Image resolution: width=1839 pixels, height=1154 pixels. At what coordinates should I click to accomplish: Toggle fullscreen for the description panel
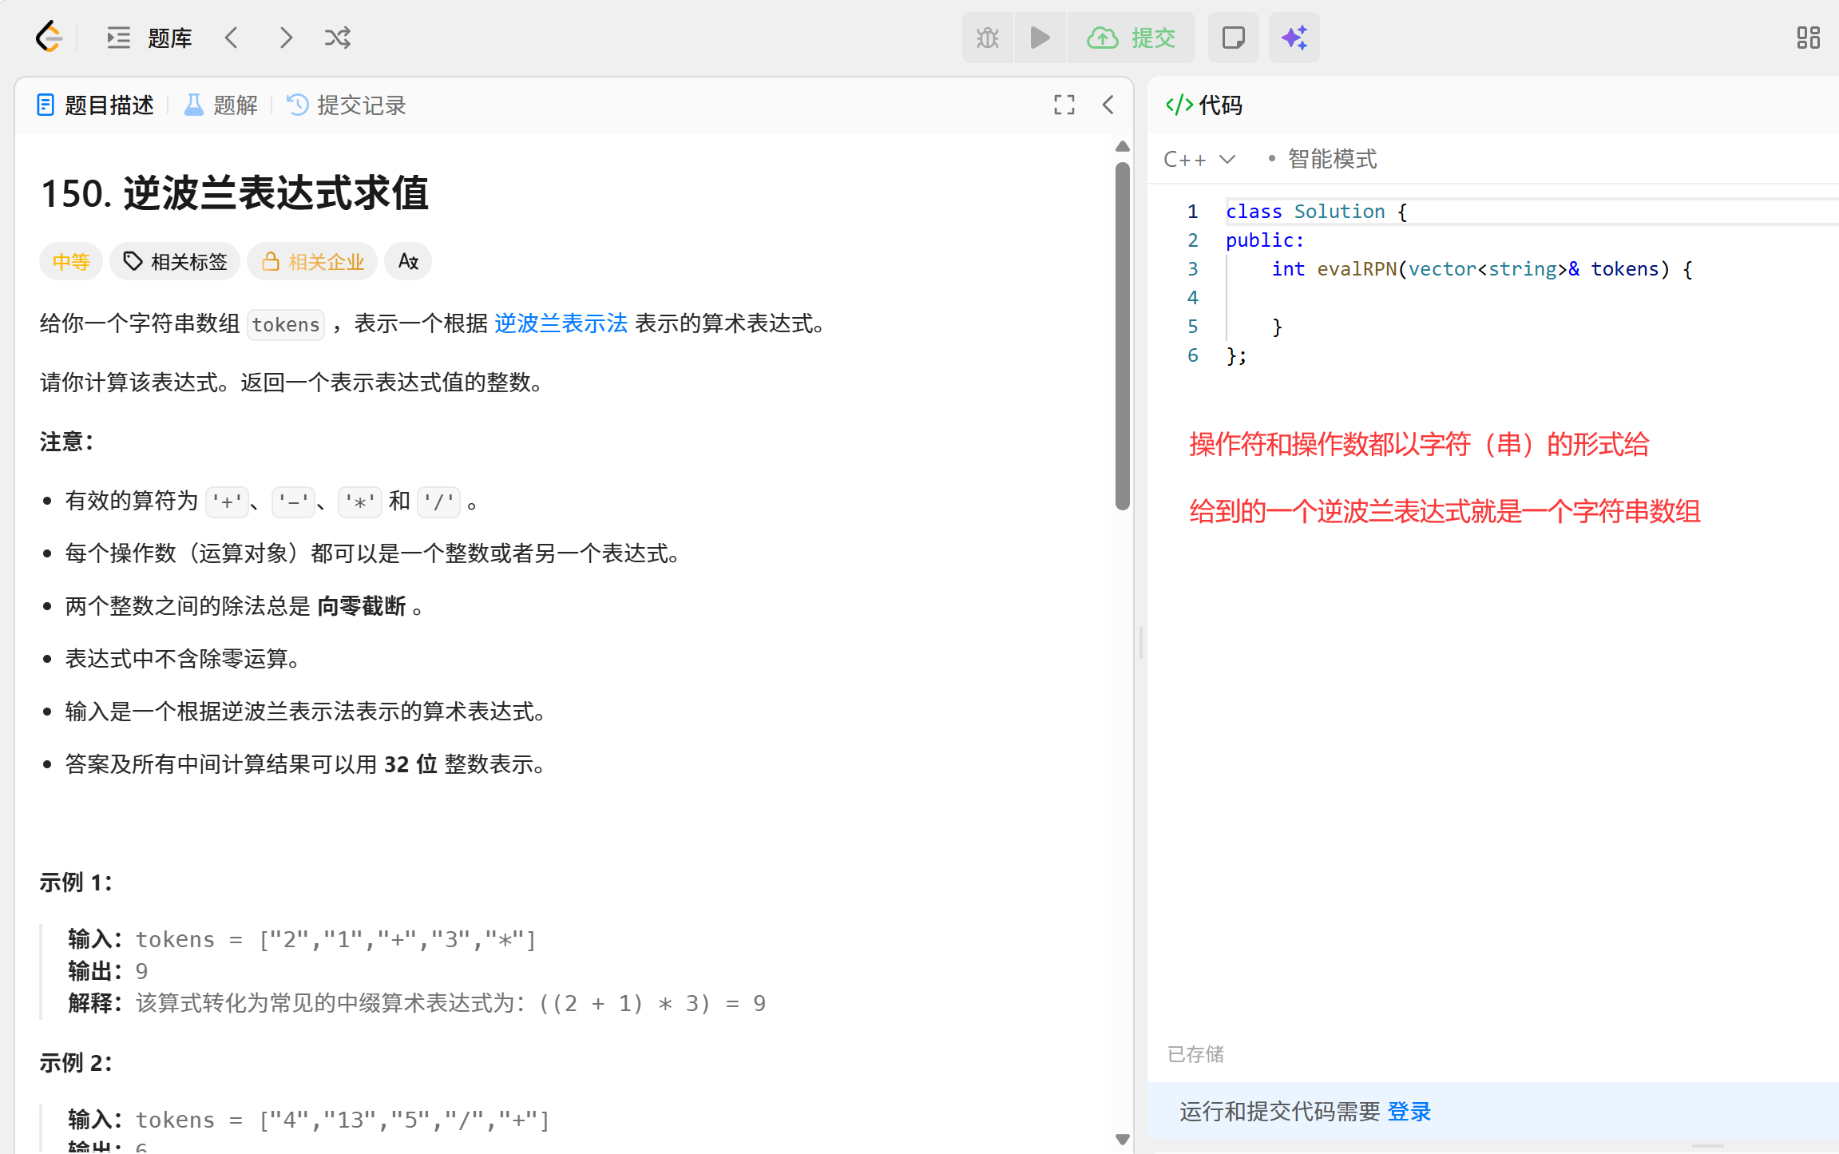click(1064, 105)
